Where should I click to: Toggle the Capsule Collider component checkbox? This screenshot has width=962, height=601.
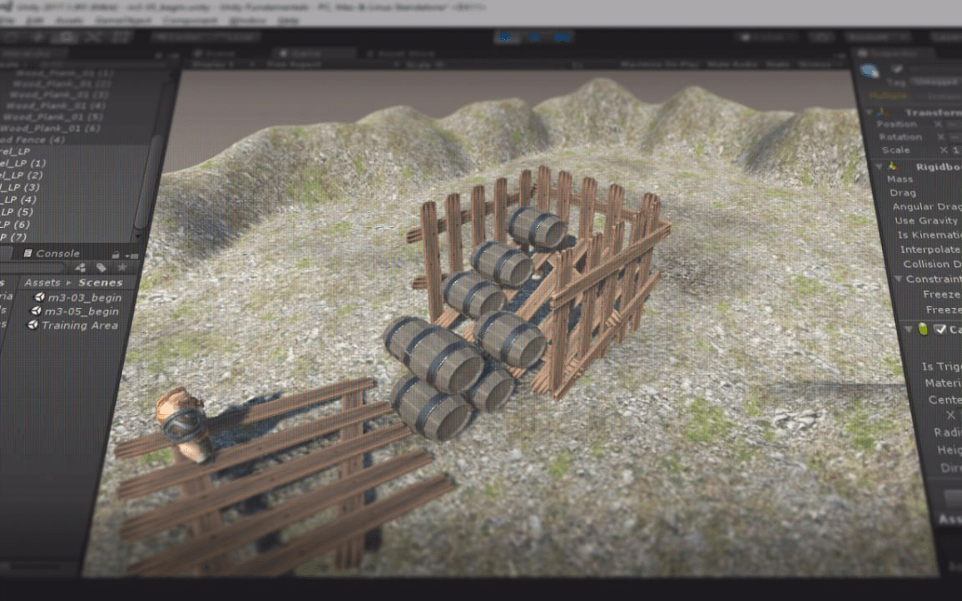click(x=939, y=329)
